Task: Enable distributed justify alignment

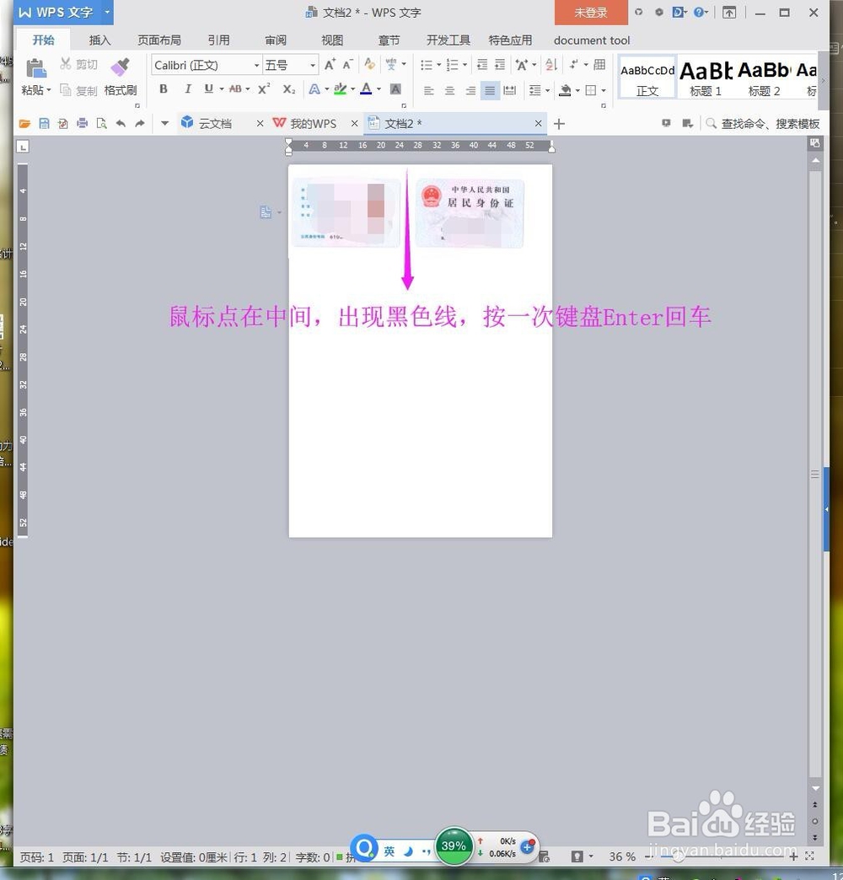Action: 510,91
